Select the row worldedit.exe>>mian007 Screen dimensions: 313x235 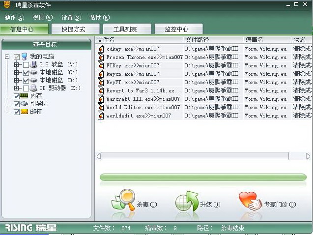click(x=204, y=116)
